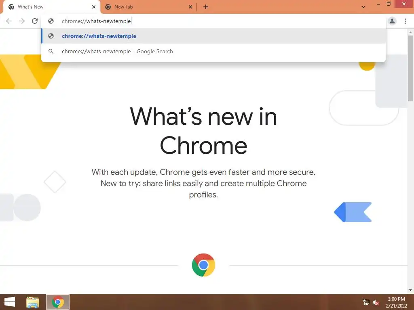The height and width of the screenshot is (310, 414).
Task: Click the paragraph starting With each update
Action: [204, 184]
